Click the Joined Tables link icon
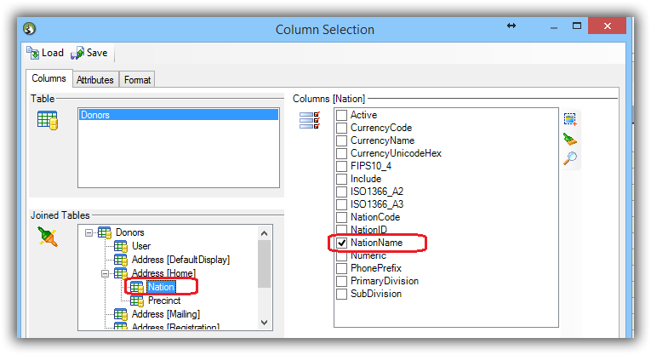This screenshot has height=355, width=651. (x=48, y=238)
